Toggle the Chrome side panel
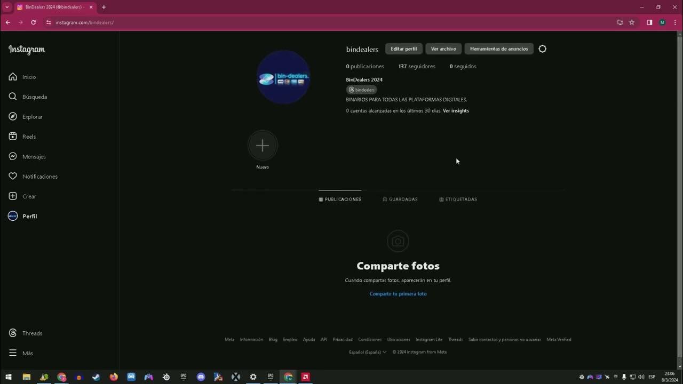The image size is (683, 384). (x=649, y=22)
